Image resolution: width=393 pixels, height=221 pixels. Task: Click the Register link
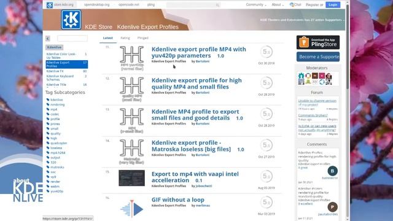click(x=313, y=5)
